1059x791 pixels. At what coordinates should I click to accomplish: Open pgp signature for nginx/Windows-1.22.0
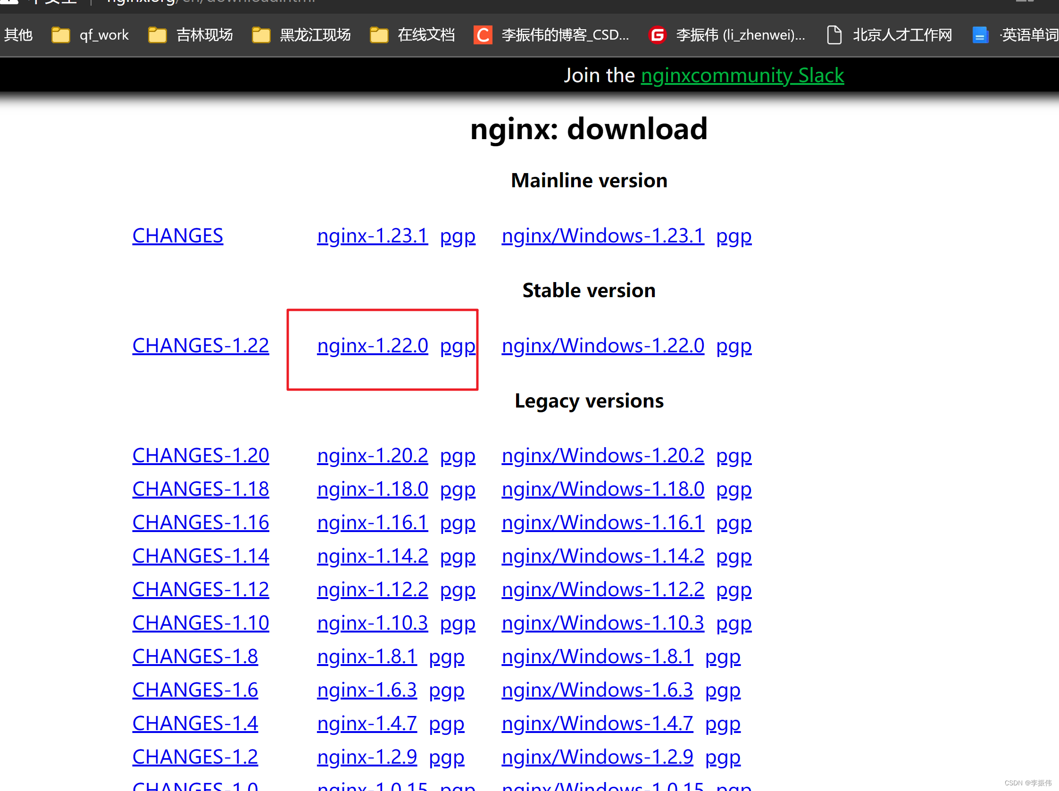734,347
